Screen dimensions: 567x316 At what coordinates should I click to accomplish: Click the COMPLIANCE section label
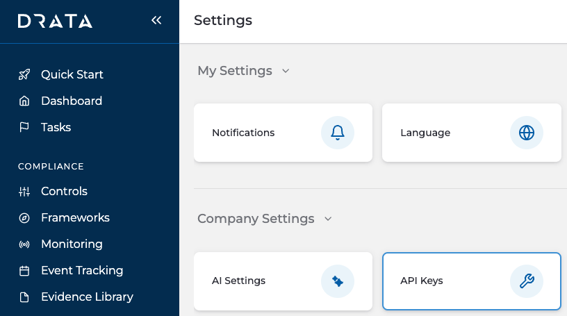(51, 166)
